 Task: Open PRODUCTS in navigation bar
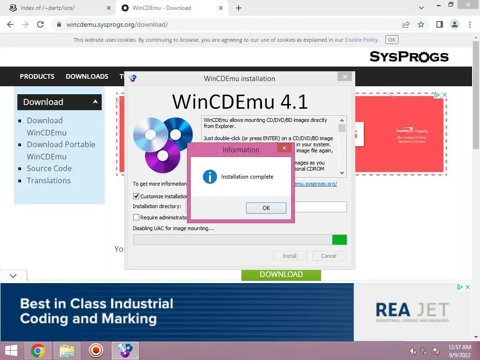point(37,76)
